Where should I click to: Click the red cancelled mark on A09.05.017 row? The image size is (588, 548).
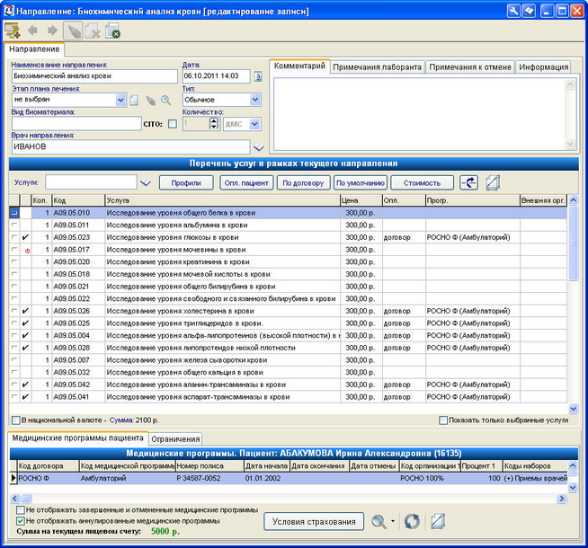pyautogui.click(x=27, y=251)
